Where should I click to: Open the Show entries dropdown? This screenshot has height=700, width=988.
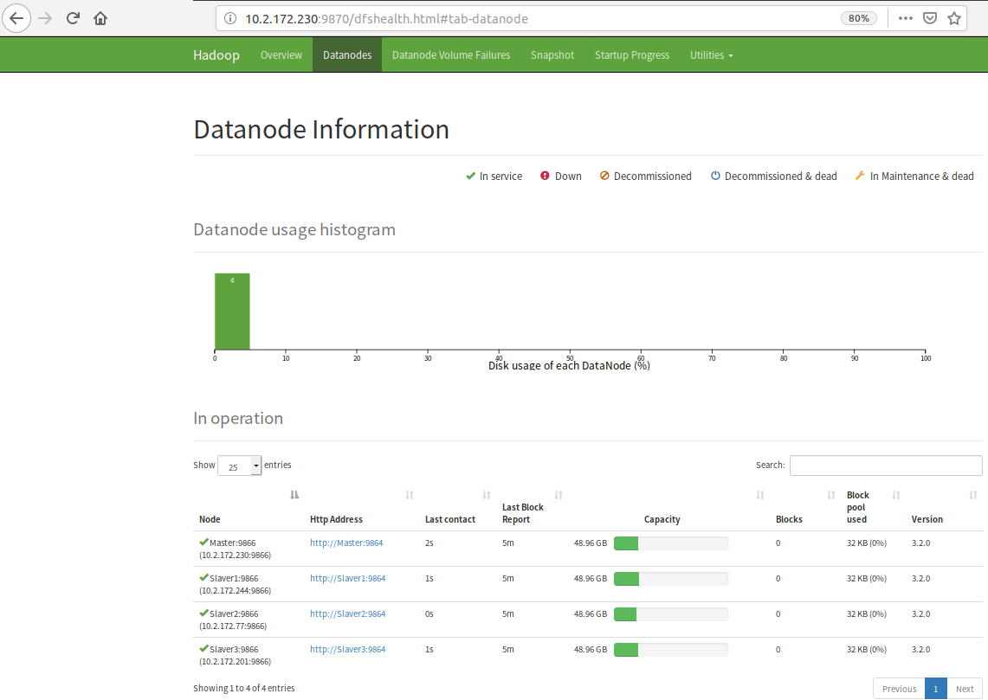(239, 466)
